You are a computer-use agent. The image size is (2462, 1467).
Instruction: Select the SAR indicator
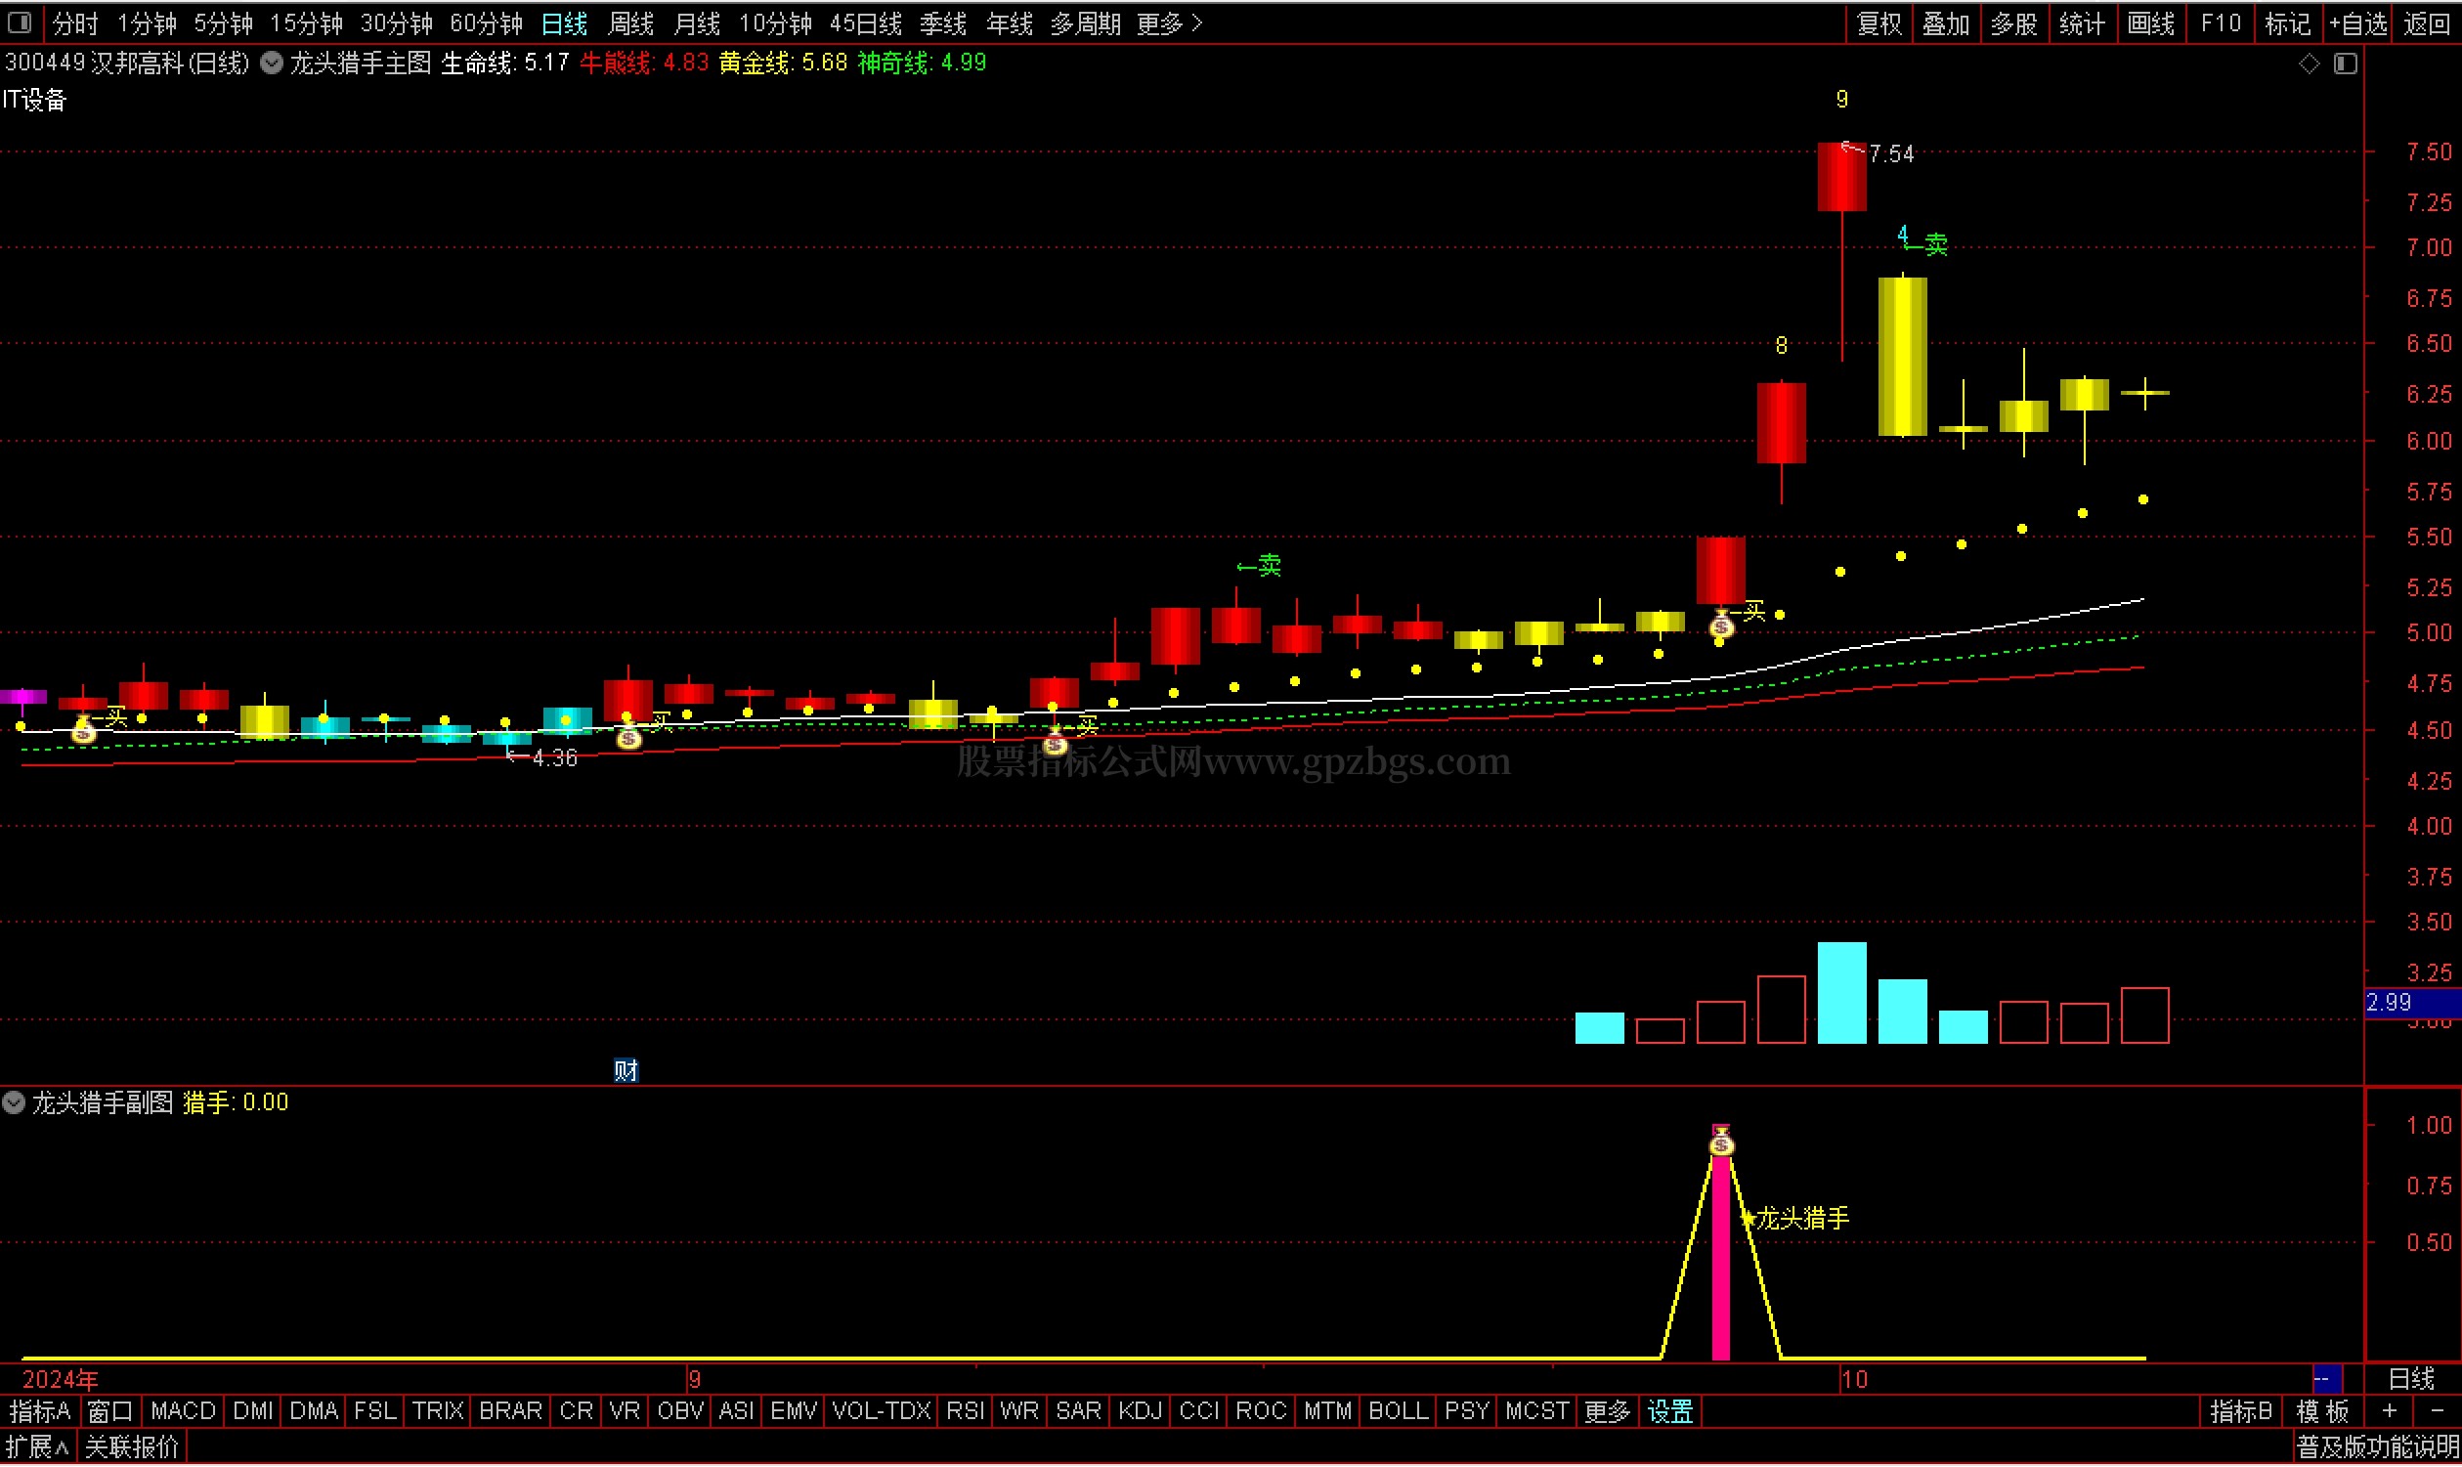click(x=1078, y=1411)
